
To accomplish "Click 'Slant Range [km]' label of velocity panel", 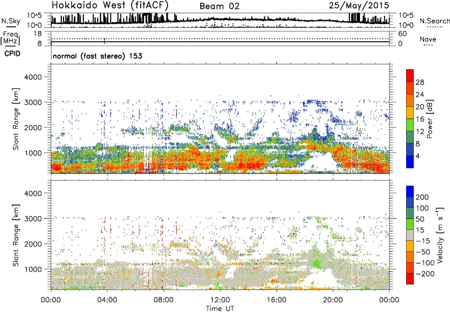I will (x=16, y=235).
